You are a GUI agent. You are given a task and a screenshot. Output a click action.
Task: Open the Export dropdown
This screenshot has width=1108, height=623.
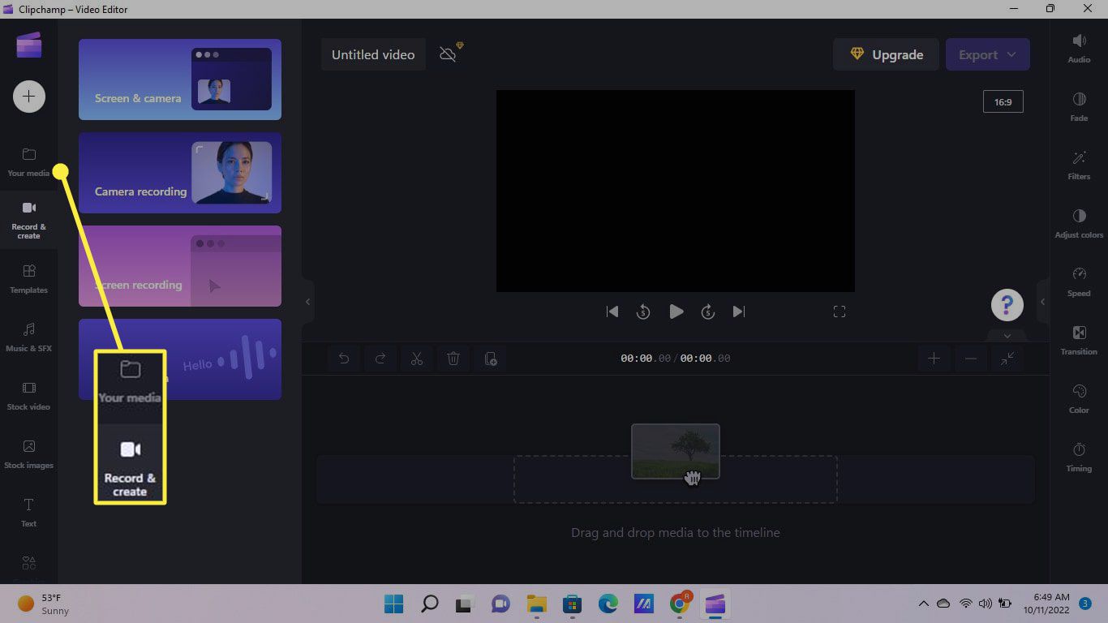(988, 54)
